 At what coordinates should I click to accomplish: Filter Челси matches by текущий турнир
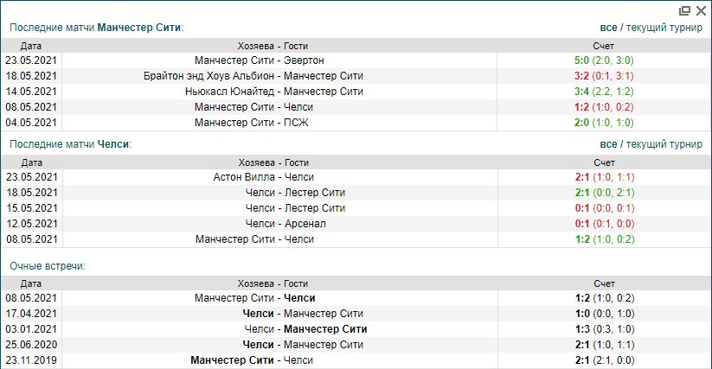666,143
